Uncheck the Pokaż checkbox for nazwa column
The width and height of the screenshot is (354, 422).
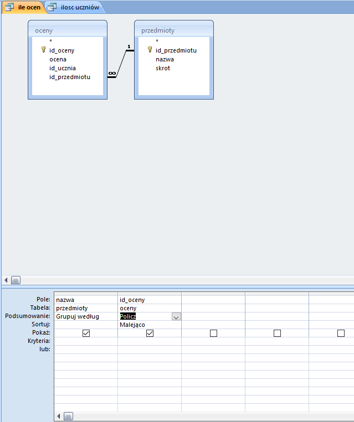[86, 333]
